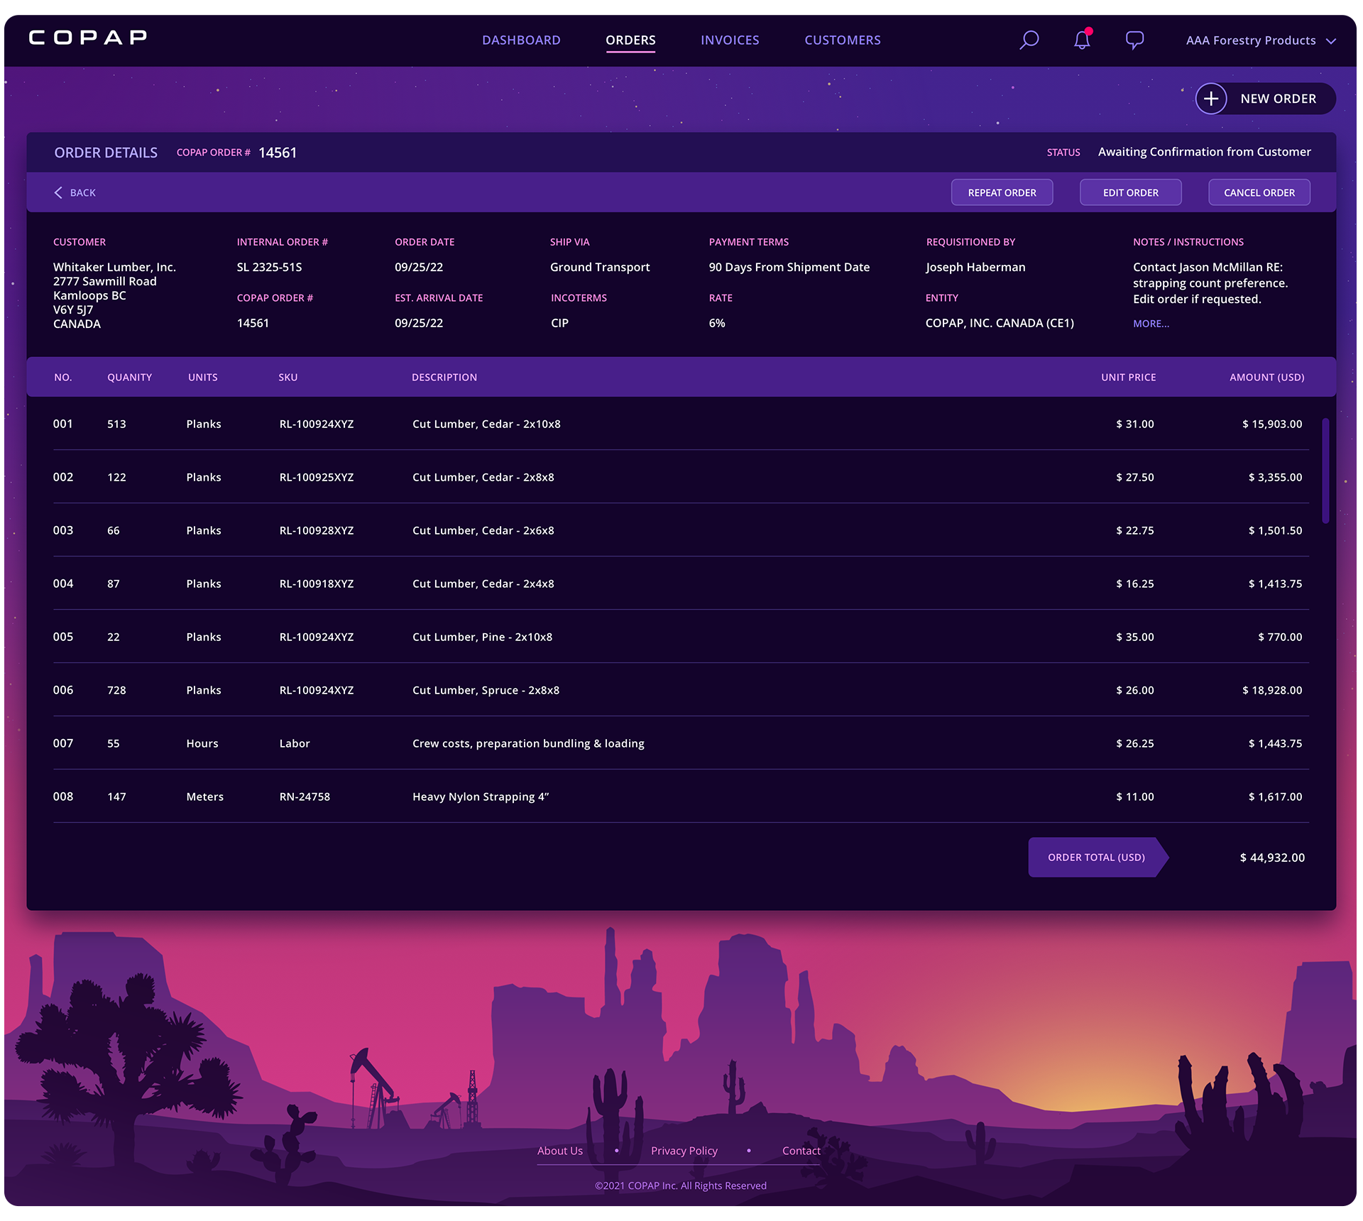Click the Cancel Order button

pos(1259,192)
